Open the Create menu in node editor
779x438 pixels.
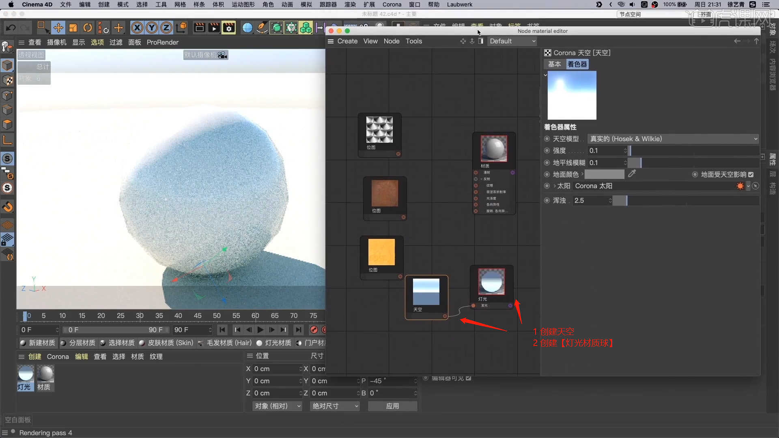coord(347,41)
